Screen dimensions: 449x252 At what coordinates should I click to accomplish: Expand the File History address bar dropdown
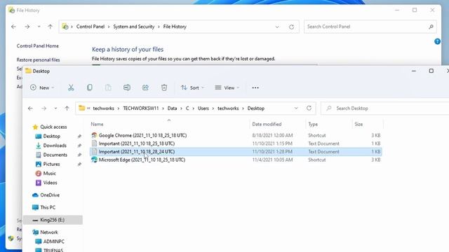(x=277, y=27)
